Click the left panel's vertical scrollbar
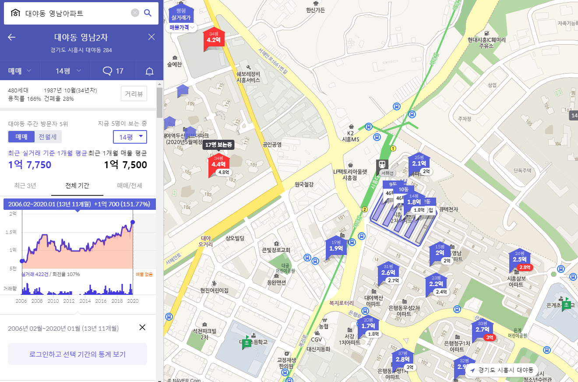Image resolution: width=578 pixels, height=382 pixels. point(159,103)
